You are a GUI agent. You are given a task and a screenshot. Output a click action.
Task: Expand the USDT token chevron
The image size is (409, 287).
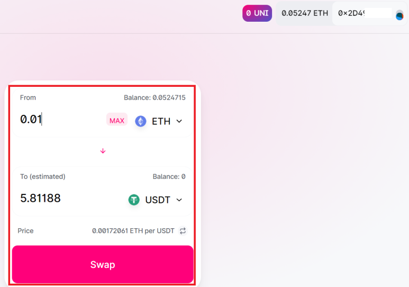click(x=179, y=200)
